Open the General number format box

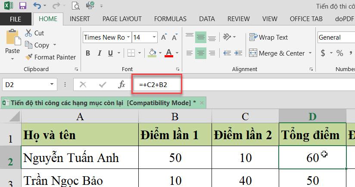(336, 37)
